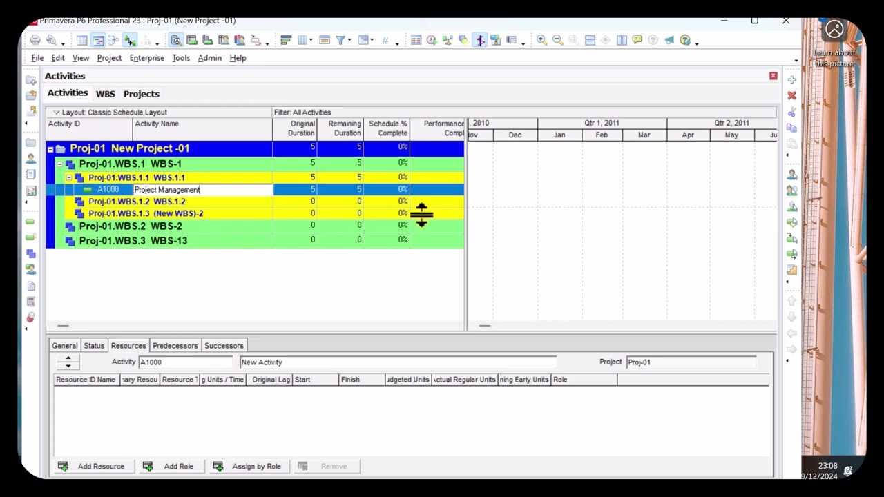Click the Zoom Out magnifier

(x=558, y=41)
